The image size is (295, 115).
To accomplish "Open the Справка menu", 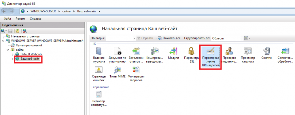I will pyautogui.click(x=35, y=19).
